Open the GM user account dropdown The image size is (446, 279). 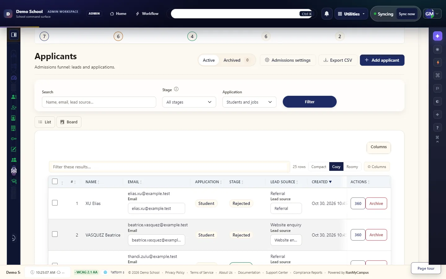432,14
